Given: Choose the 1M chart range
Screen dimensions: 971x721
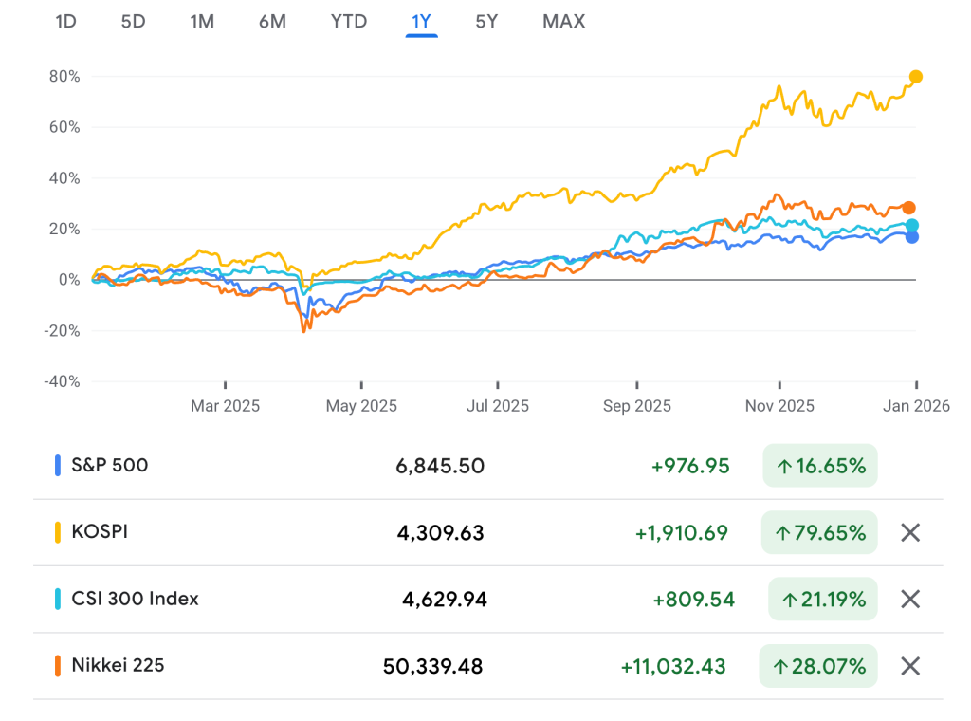Looking at the screenshot, I should tap(202, 21).
